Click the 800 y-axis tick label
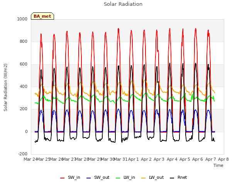The image size is (247, 185). [x=24, y=41]
